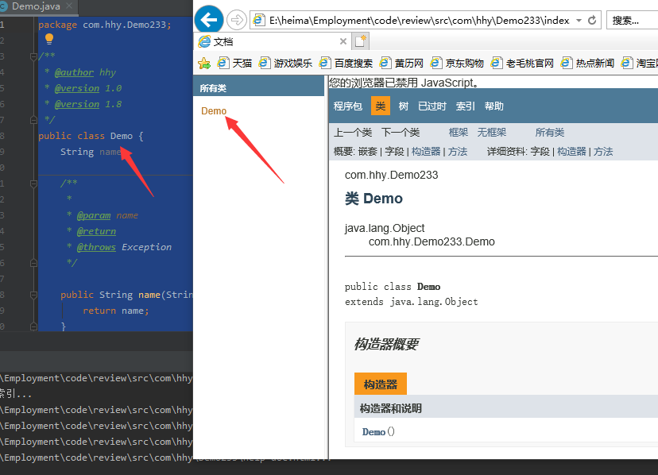Select the 文档 browser tab

272,41
